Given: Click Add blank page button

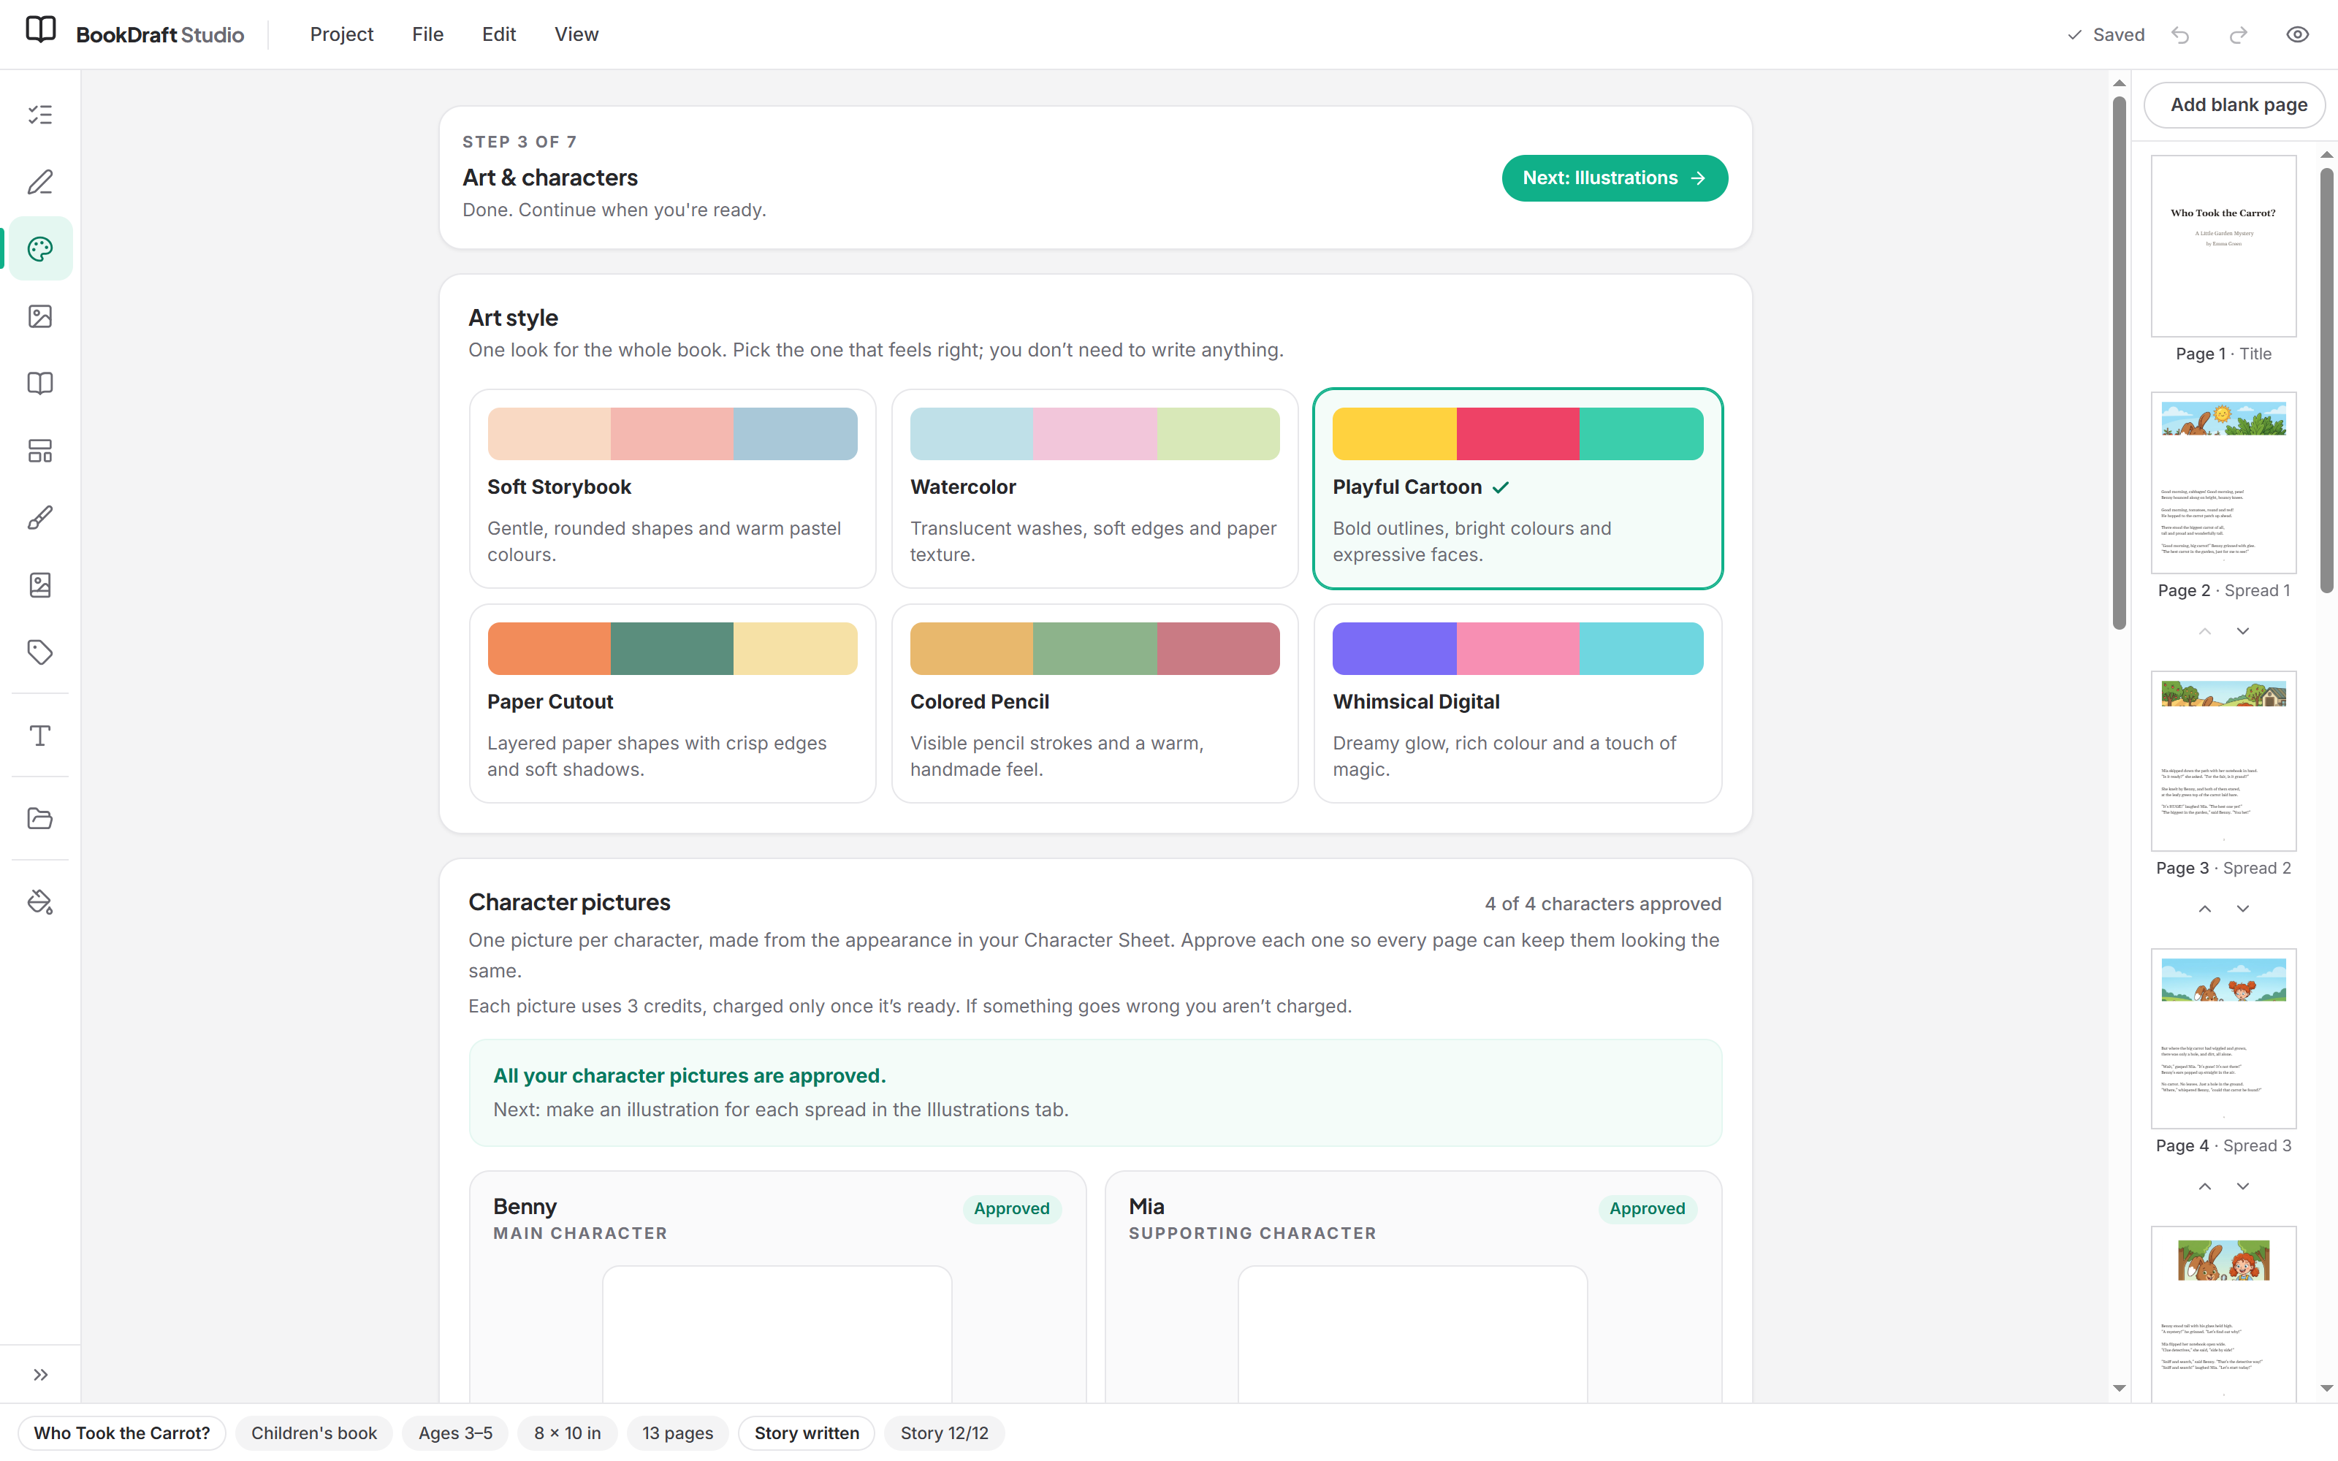Looking at the screenshot, I should point(2235,105).
